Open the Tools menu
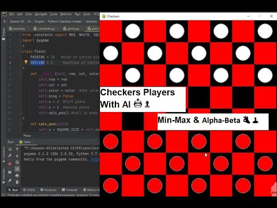Image resolution: width=277 pixels, height=208 pixels. coord(87,14)
